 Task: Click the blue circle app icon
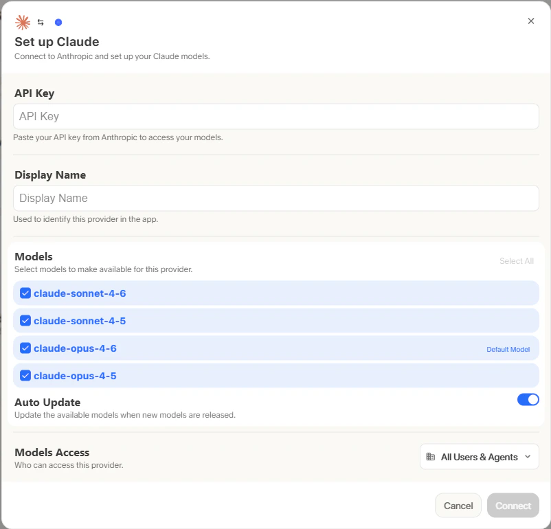(58, 23)
